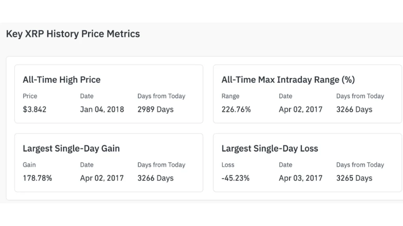403x226 pixels.
Task: Select the 2989 Days value
Action: tap(155, 109)
